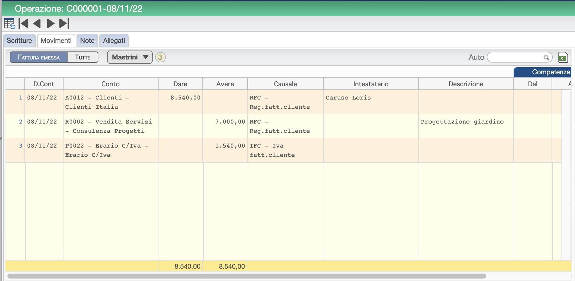The height and width of the screenshot is (281, 575).
Task: Select row number 1
Action: coord(21,98)
